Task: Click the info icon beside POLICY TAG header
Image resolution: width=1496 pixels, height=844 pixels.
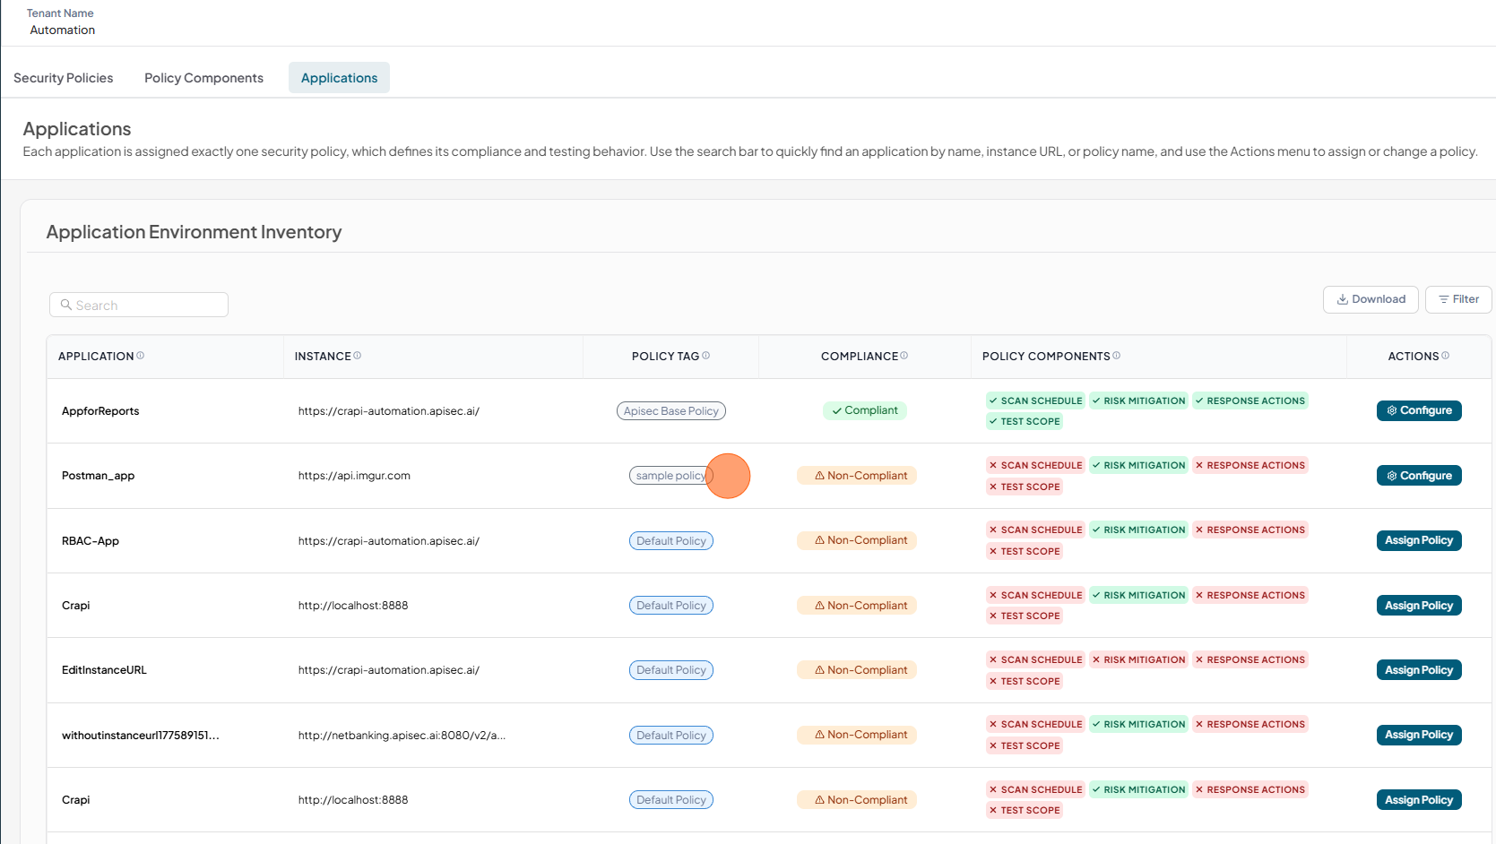Action: coord(706,356)
